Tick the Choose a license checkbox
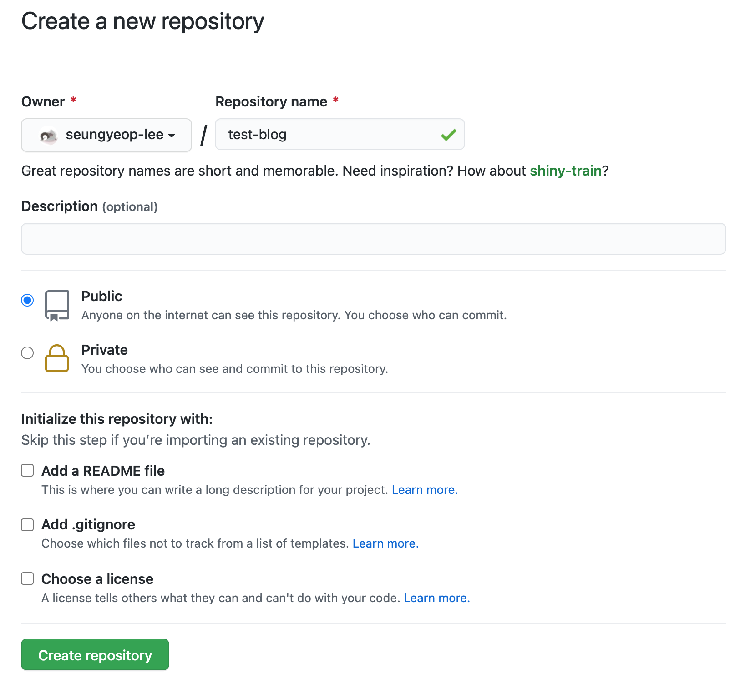This screenshot has height=684, width=740. 27,578
